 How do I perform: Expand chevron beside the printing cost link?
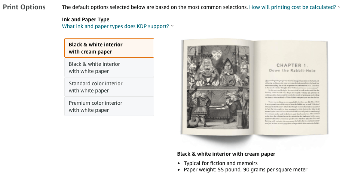pyautogui.click(x=339, y=7)
